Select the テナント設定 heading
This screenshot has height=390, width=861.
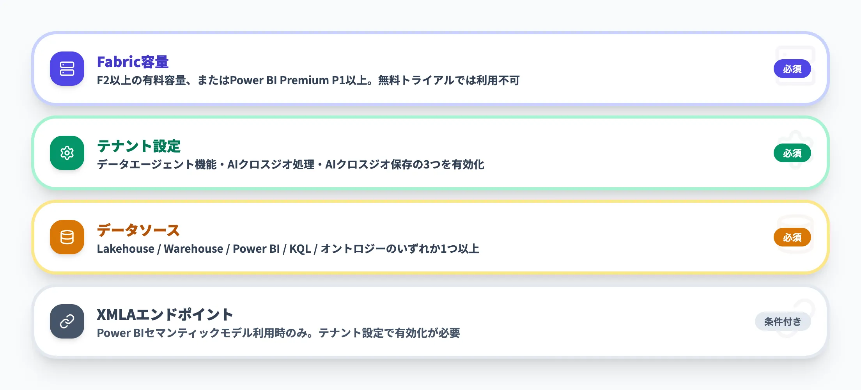coord(139,146)
